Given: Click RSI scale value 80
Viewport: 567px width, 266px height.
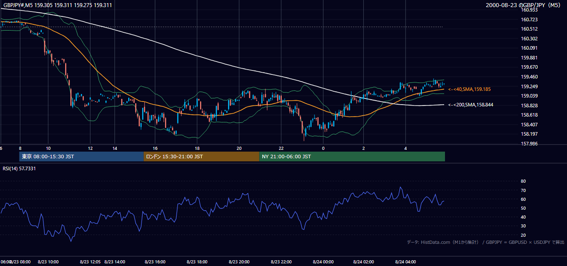Looking at the screenshot, I should pyautogui.click(x=523, y=181).
